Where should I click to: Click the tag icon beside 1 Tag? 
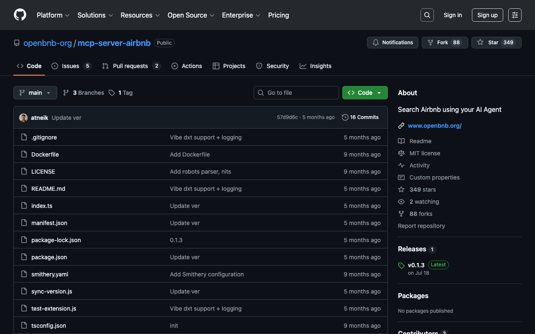pyautogui.click(x=112, y=93)
